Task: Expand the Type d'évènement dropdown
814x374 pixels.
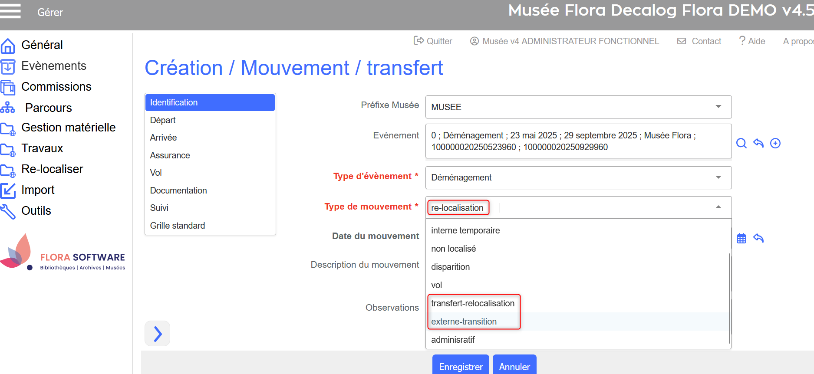Action: tap(718, 177)
